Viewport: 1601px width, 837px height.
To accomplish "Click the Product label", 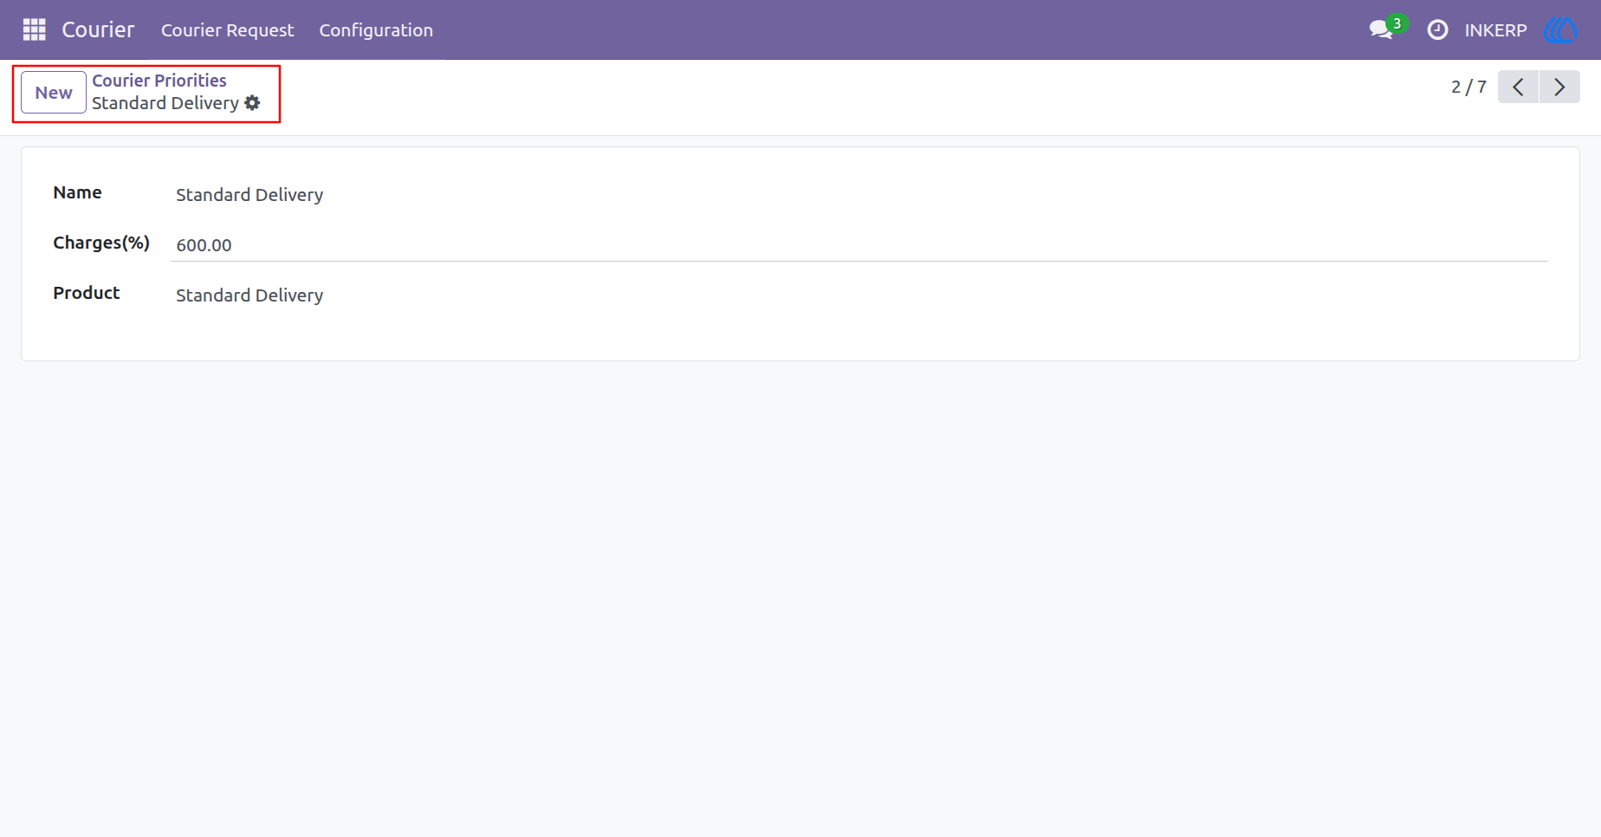I will [x=86, y=293].
